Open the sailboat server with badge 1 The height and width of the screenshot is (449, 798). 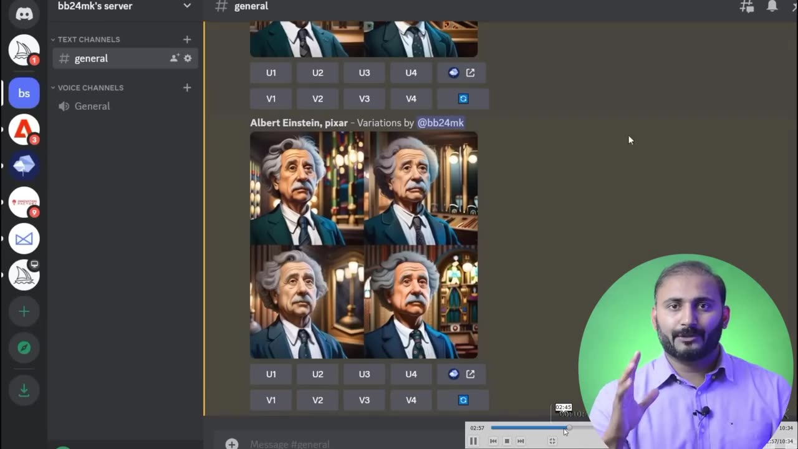24,50
